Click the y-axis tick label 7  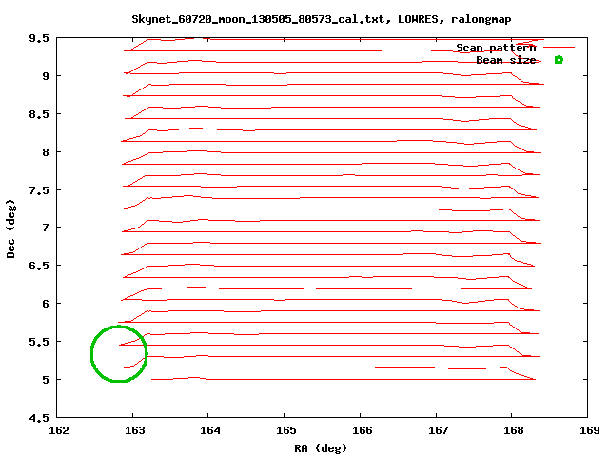46,228
